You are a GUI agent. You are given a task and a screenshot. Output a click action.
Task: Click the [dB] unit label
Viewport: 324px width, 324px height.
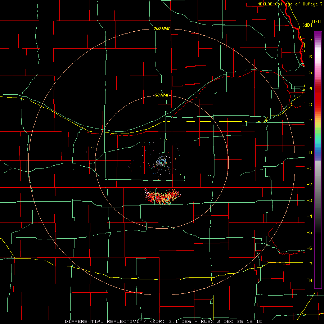coord(307,25)
